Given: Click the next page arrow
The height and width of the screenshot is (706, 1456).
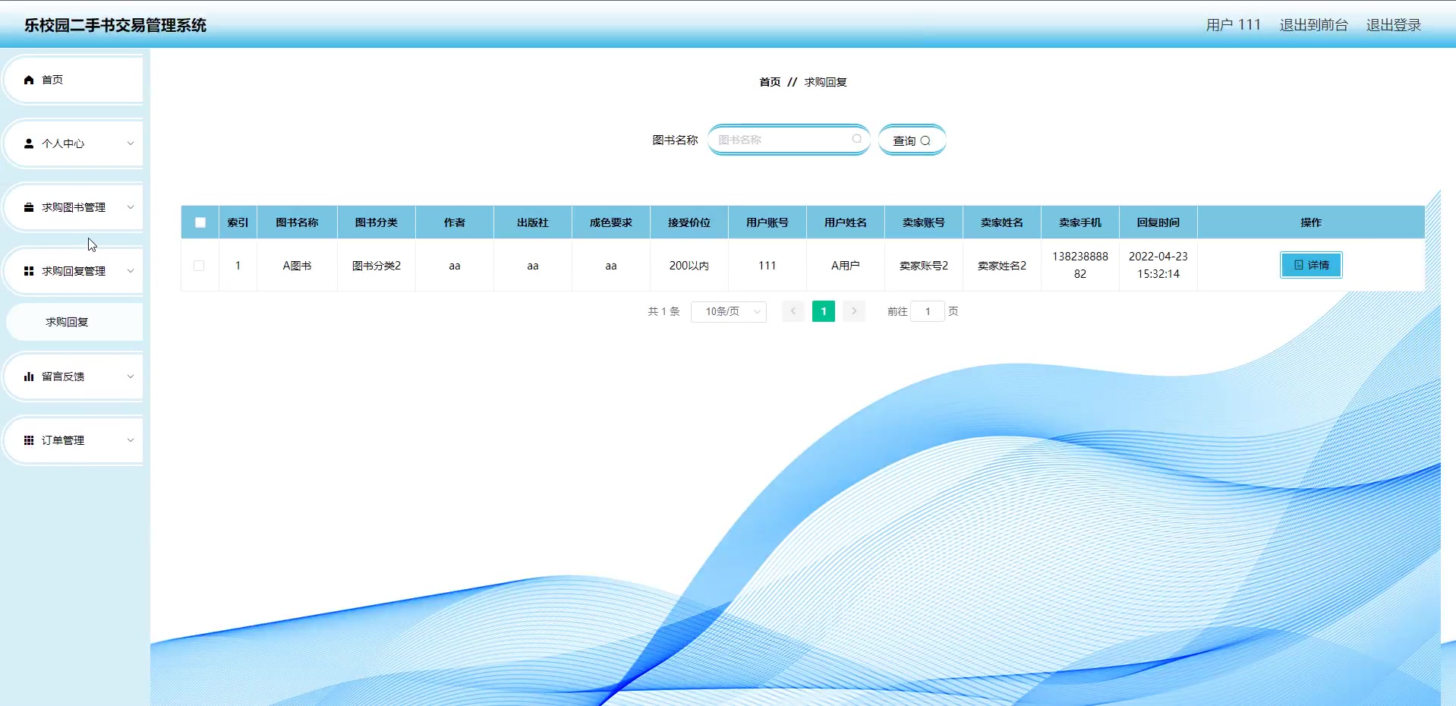Looking at the screenshot, I should (x=854, y=311).
